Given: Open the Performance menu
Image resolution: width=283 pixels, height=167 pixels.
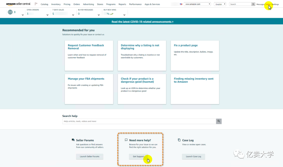Looking at the screenshot, I should (135, 4).
